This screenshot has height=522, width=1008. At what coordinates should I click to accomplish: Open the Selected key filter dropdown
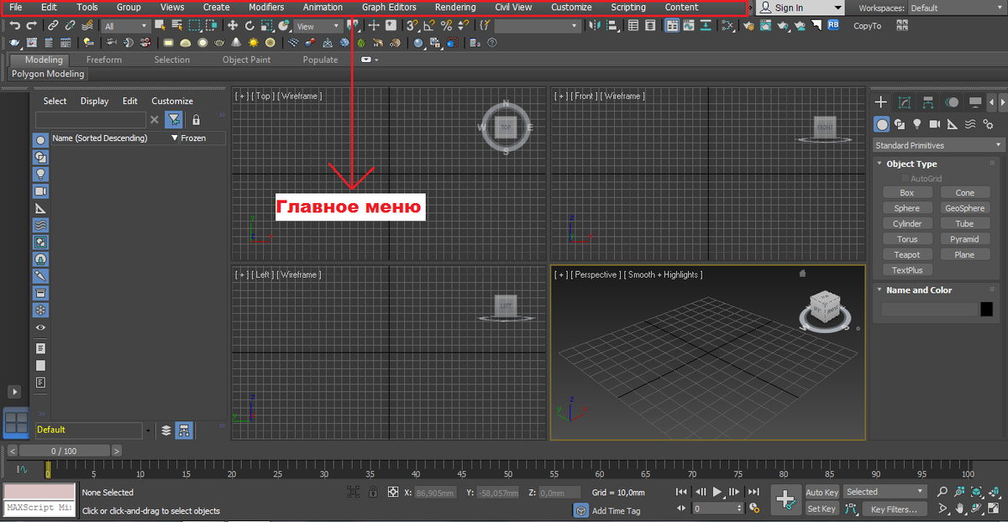(x=885, y=492)
